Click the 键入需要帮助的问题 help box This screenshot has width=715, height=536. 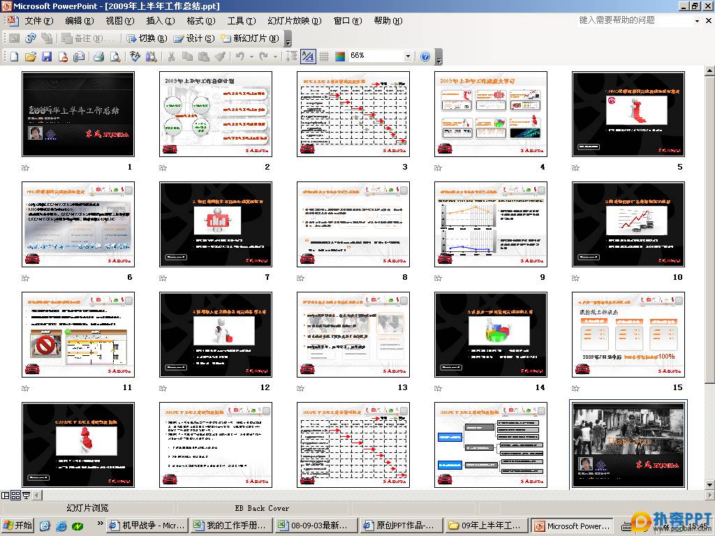click(x=634, y=20)
